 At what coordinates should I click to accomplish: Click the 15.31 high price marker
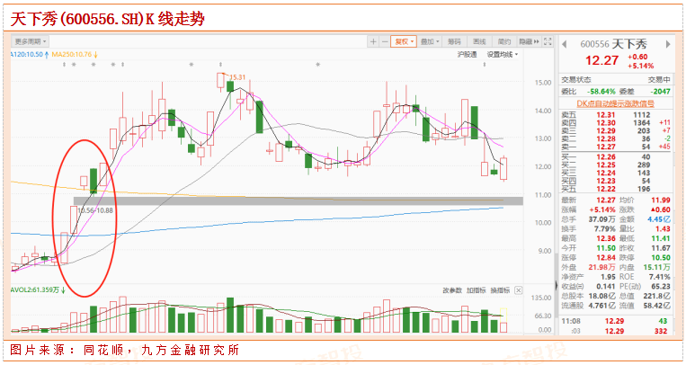(236, 77)
